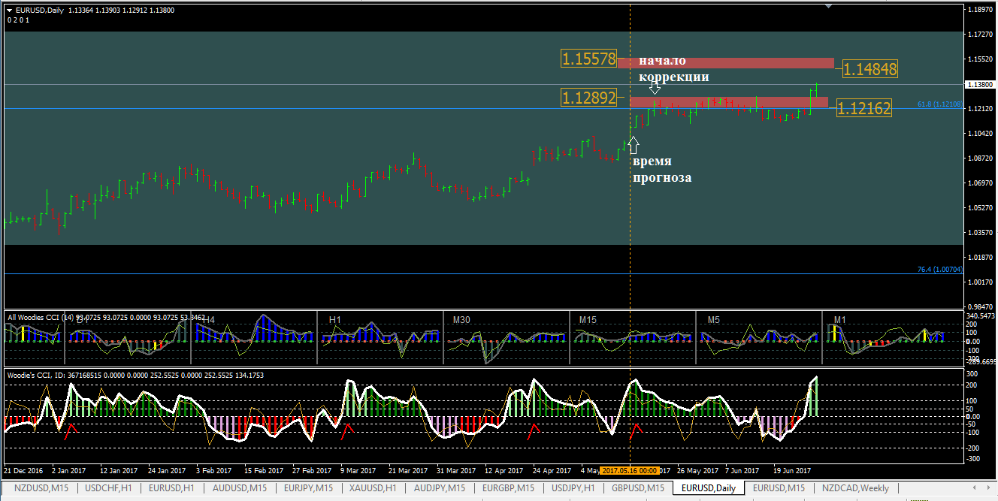Click the lower red rectangle zone
The image size is (998, 501).
coord(729,102)
